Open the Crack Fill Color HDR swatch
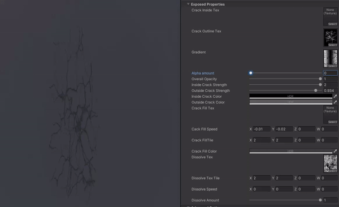 click(x=291, y=151)
